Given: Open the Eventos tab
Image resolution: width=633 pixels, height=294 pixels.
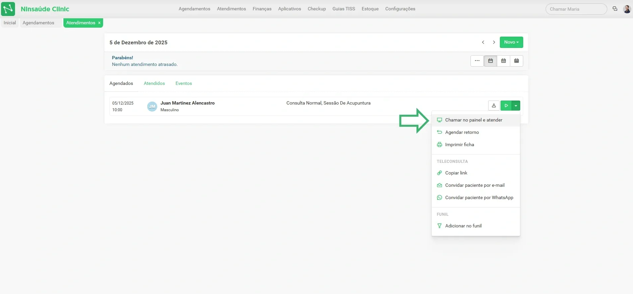Looking at the screenshot, I should [184, 83].
